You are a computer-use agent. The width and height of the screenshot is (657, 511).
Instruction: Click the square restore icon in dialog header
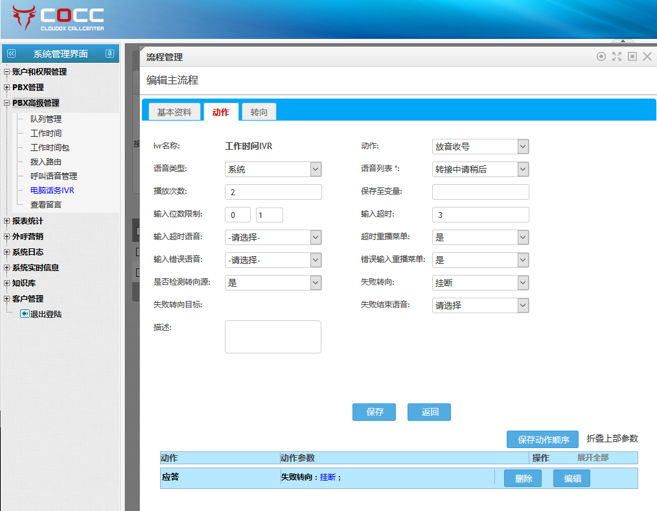(632, 57)
